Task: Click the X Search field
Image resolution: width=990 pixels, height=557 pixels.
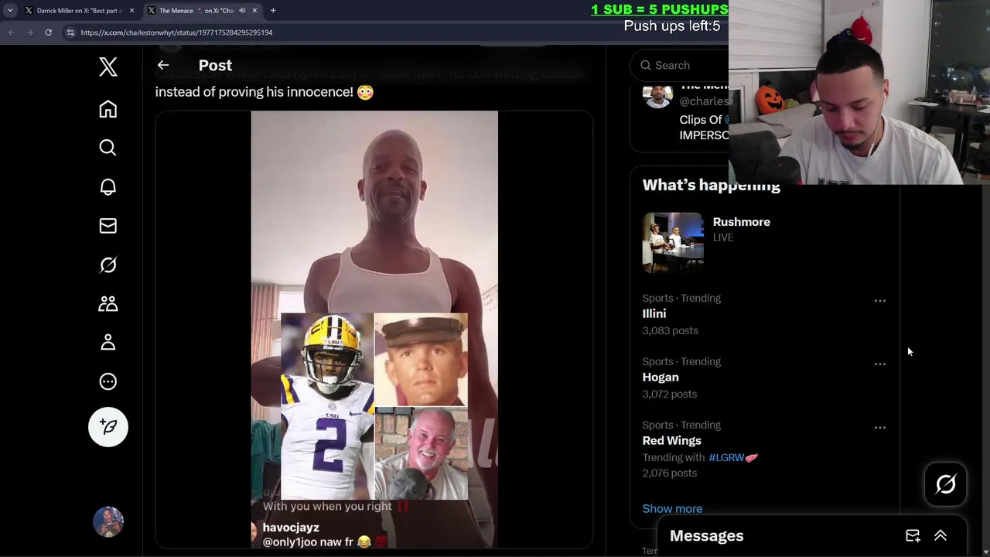Action: [x=679, y=66]
